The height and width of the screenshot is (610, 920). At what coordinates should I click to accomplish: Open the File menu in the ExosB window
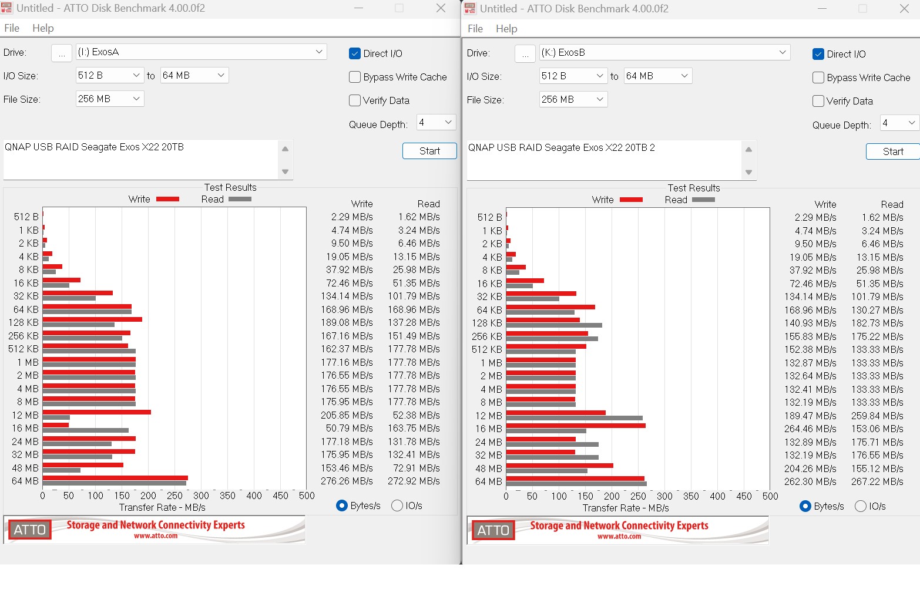(475, 29)
